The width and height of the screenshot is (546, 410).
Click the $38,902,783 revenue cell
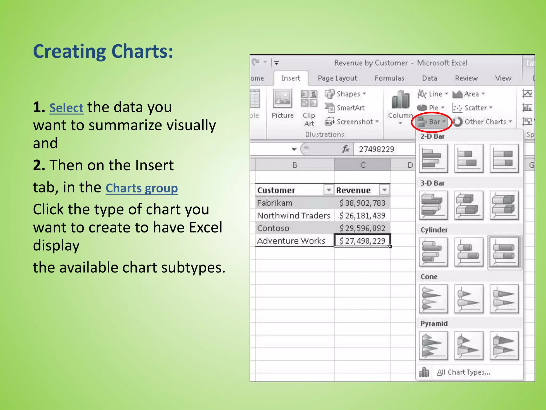point(363,203)
